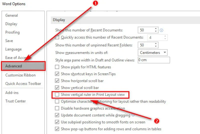Enable Show pixels for HTML features
The width and height of the screenshot is (200, 134).
point(57,67)
